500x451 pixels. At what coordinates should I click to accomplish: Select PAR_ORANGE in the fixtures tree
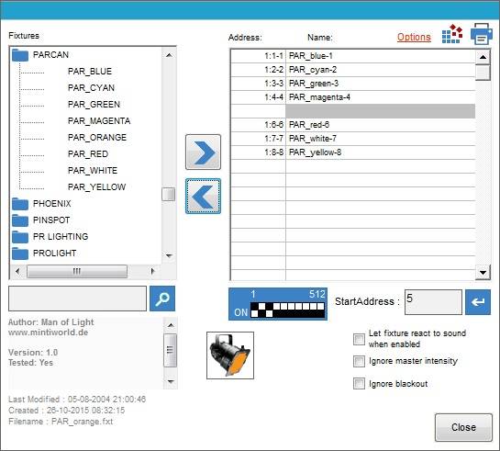point(97,138)
